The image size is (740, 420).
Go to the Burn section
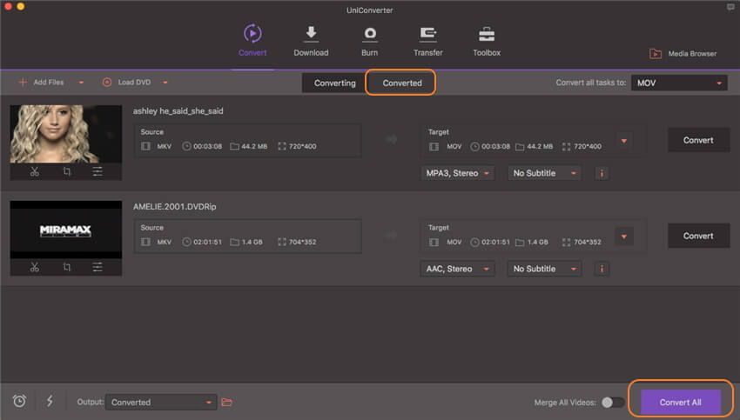click(369, 41)
